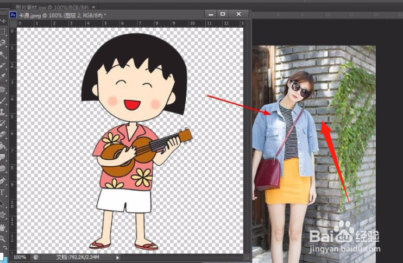
Task: Select the Hand tool
Action: tap(3, 228)
